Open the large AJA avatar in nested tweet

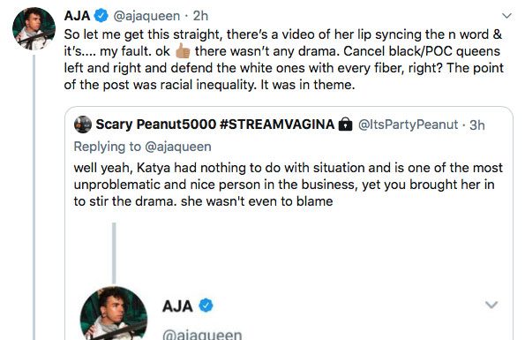[114, 314]
